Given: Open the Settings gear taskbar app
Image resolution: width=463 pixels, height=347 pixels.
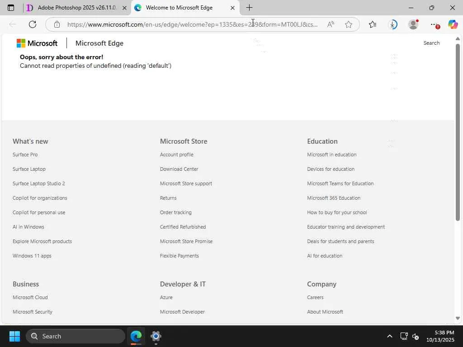Looking at the screenshot, I should 156,336.
